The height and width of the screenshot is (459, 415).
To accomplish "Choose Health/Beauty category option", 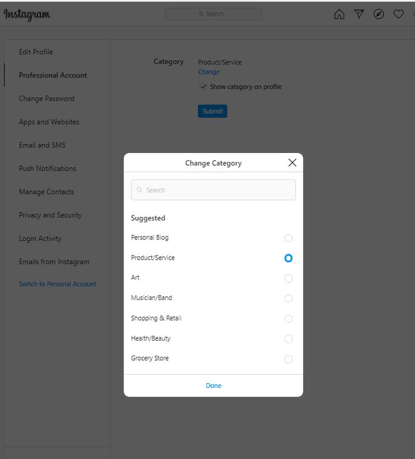I will pos(288,339).
